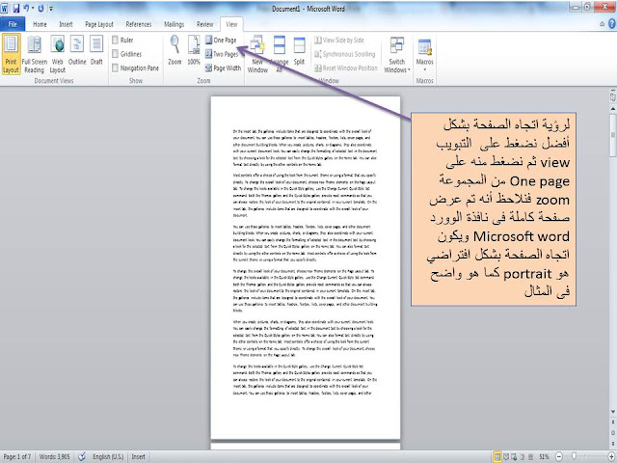This screenshot has height=463, width=617.
Task: Switch to Draft view
Action: [x=96, y=50]
